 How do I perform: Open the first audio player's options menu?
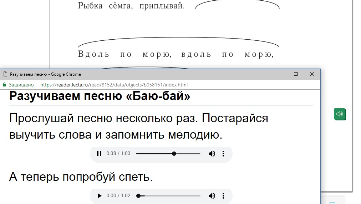(x=223, y=154)
